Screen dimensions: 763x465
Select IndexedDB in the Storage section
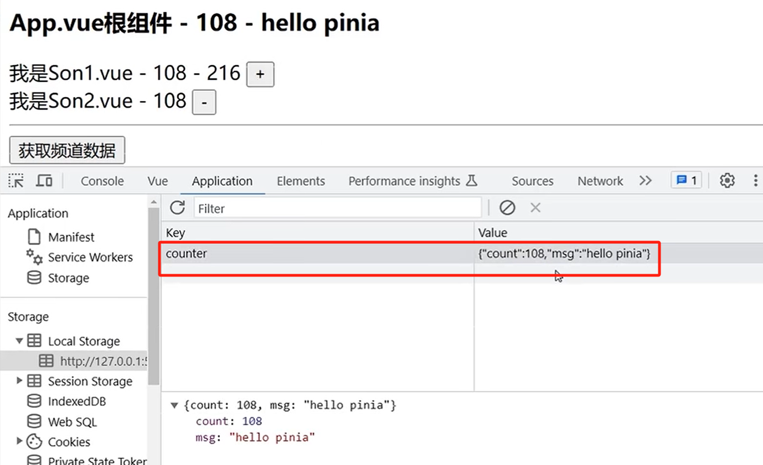77,401
